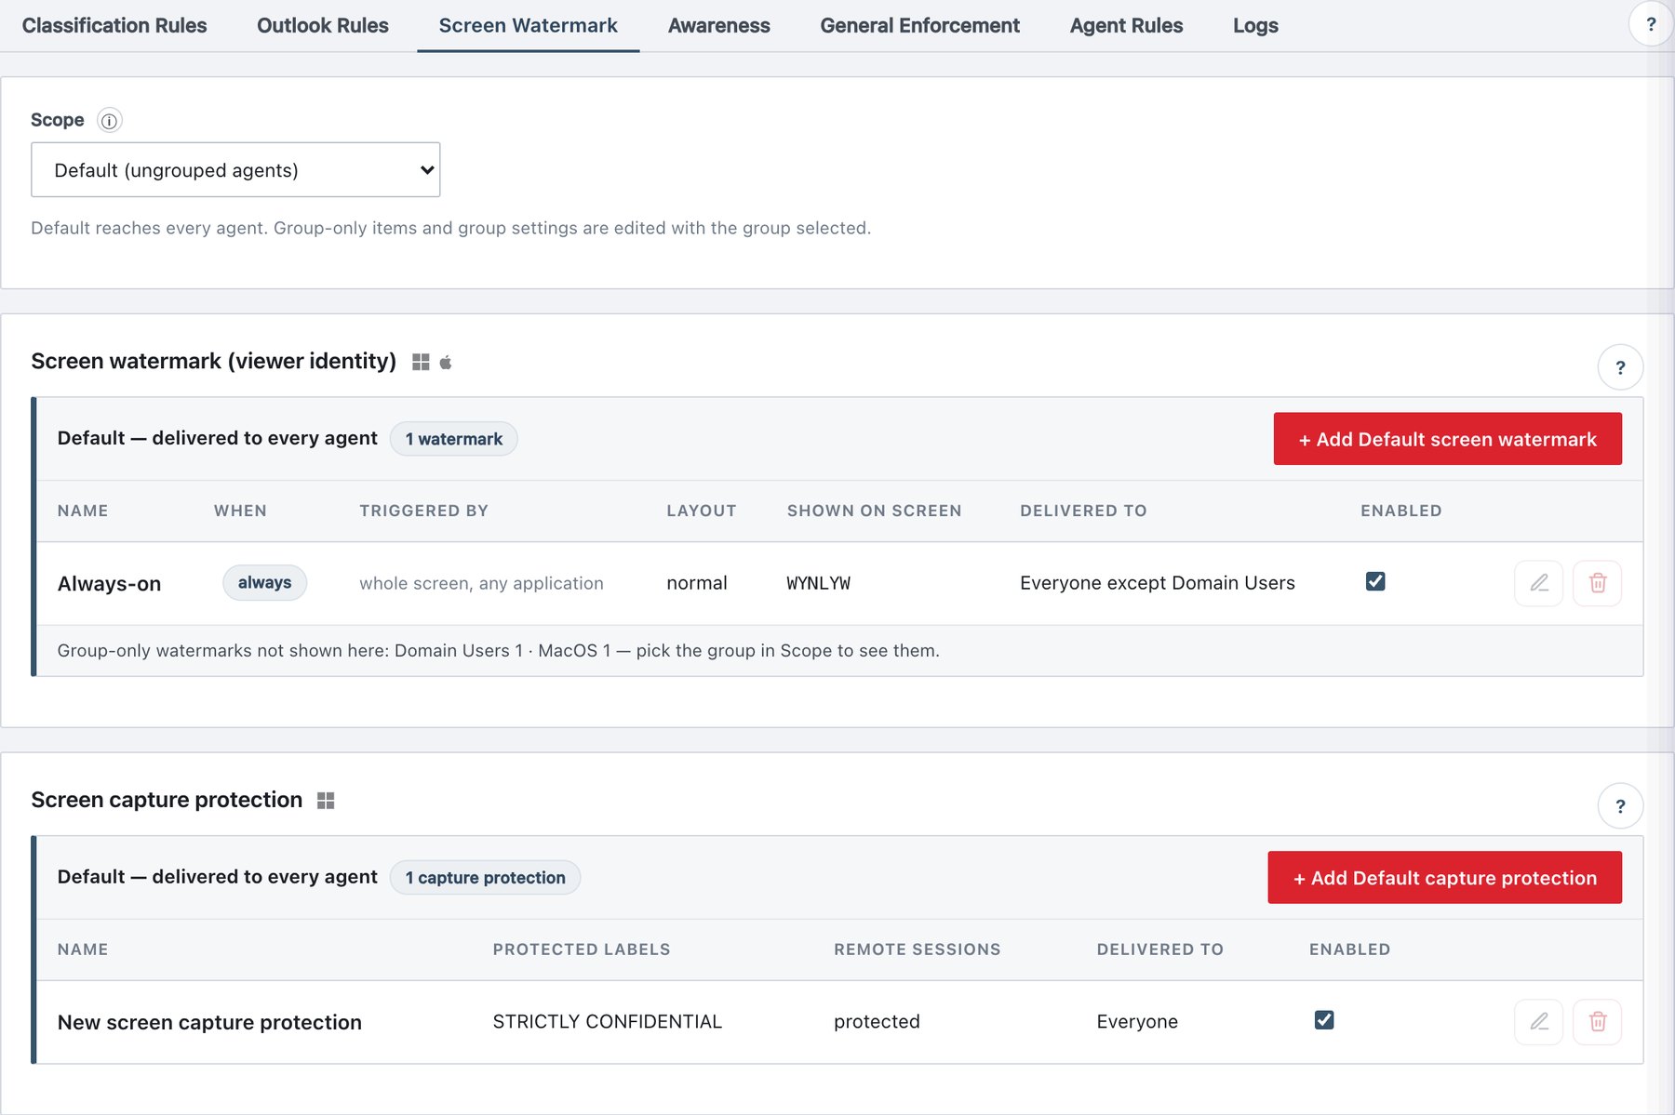1675x1115 pixels.
Task: Open the Outlook Rules tab
Action: coord(323,26)
